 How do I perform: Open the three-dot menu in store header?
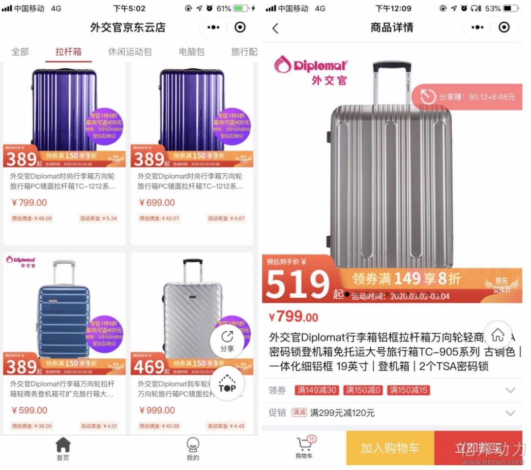point(213,27)
